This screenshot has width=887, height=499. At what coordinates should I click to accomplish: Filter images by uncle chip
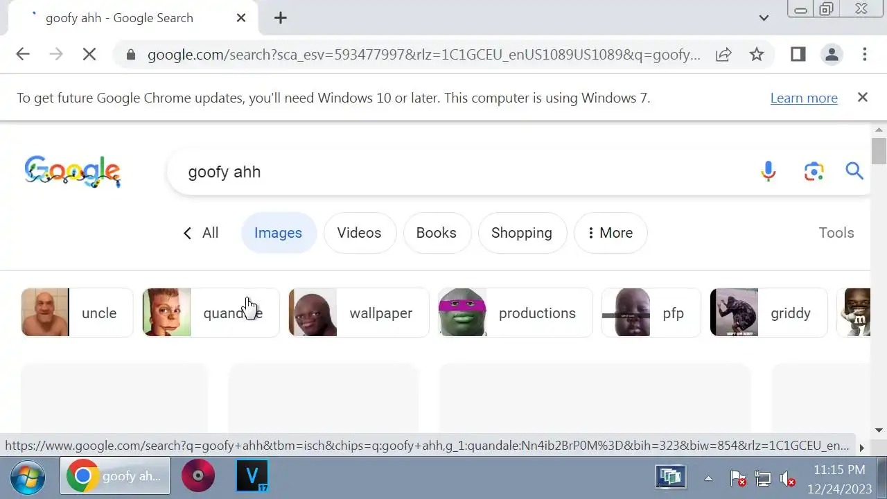(76, 313)
